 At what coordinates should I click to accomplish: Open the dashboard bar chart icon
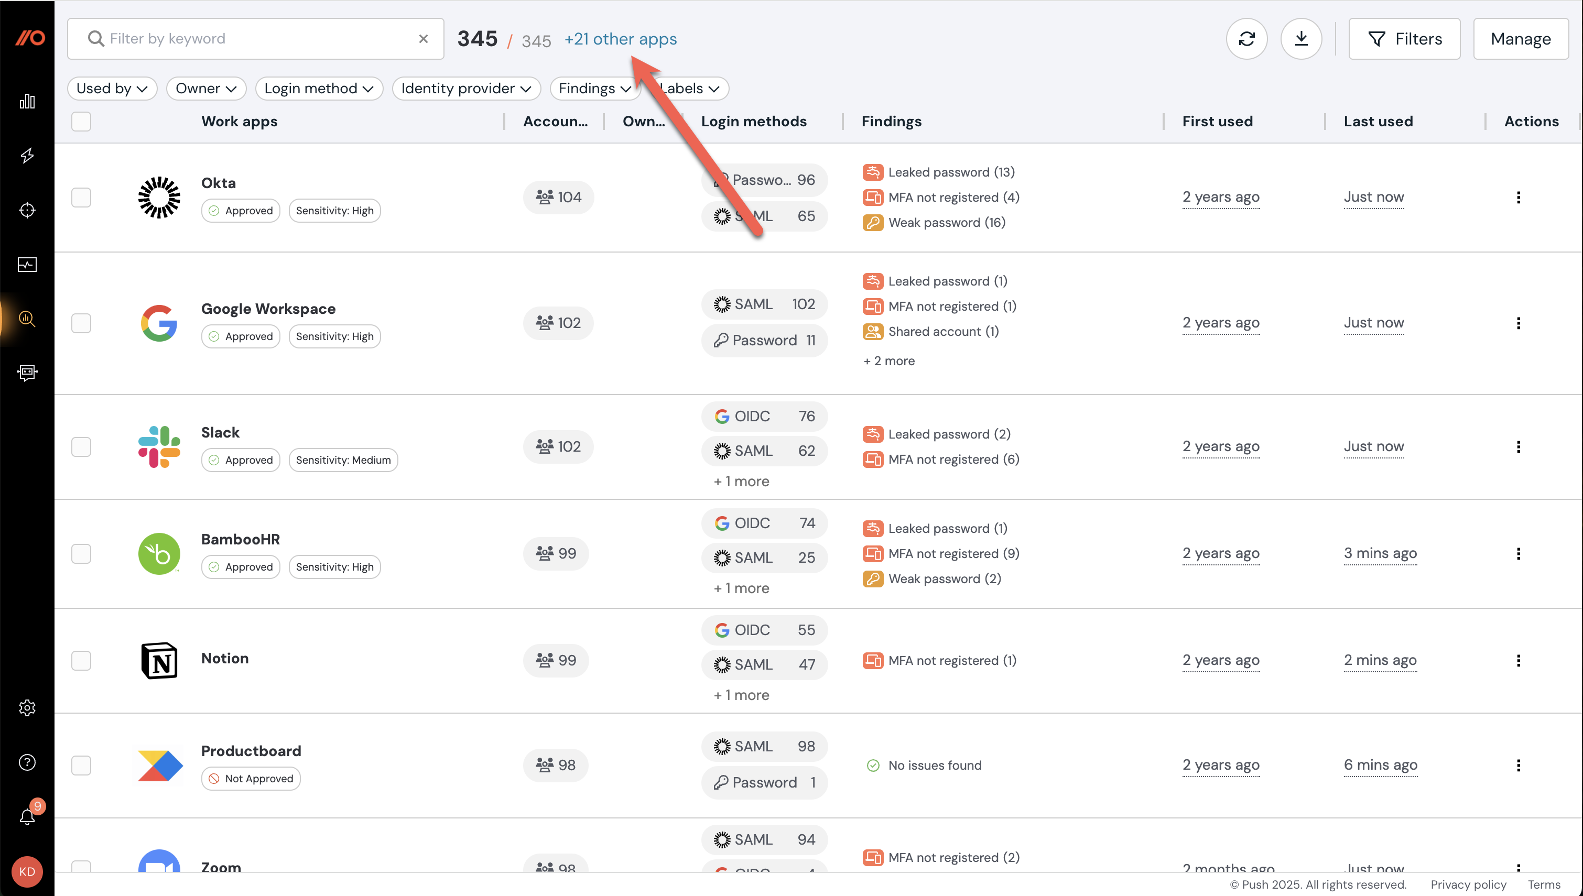[x=27, y=101]
